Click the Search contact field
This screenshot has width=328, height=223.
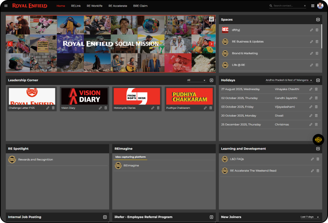288,5
